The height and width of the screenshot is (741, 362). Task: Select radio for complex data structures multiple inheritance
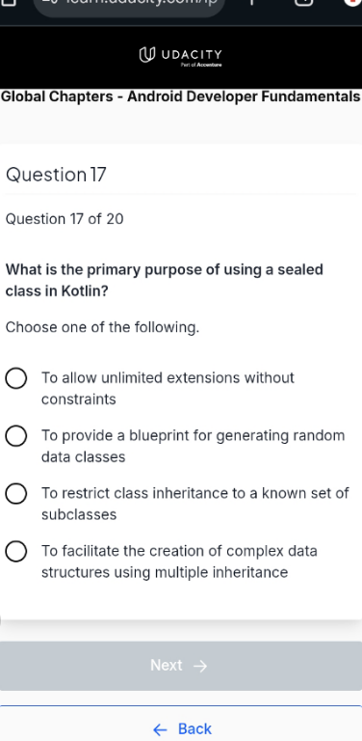coord(16,552)
